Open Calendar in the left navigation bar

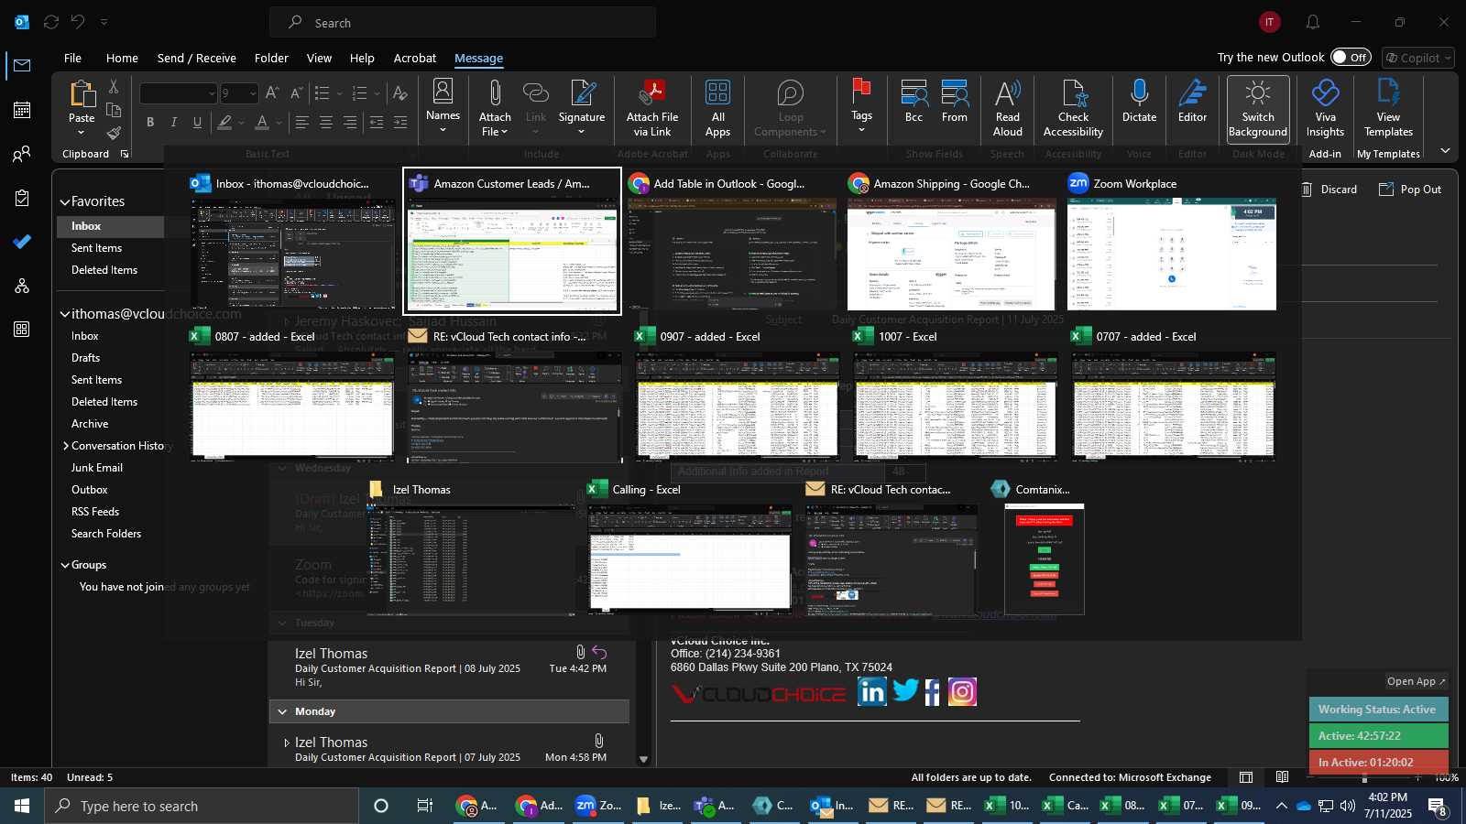click(x=22, y=110)
